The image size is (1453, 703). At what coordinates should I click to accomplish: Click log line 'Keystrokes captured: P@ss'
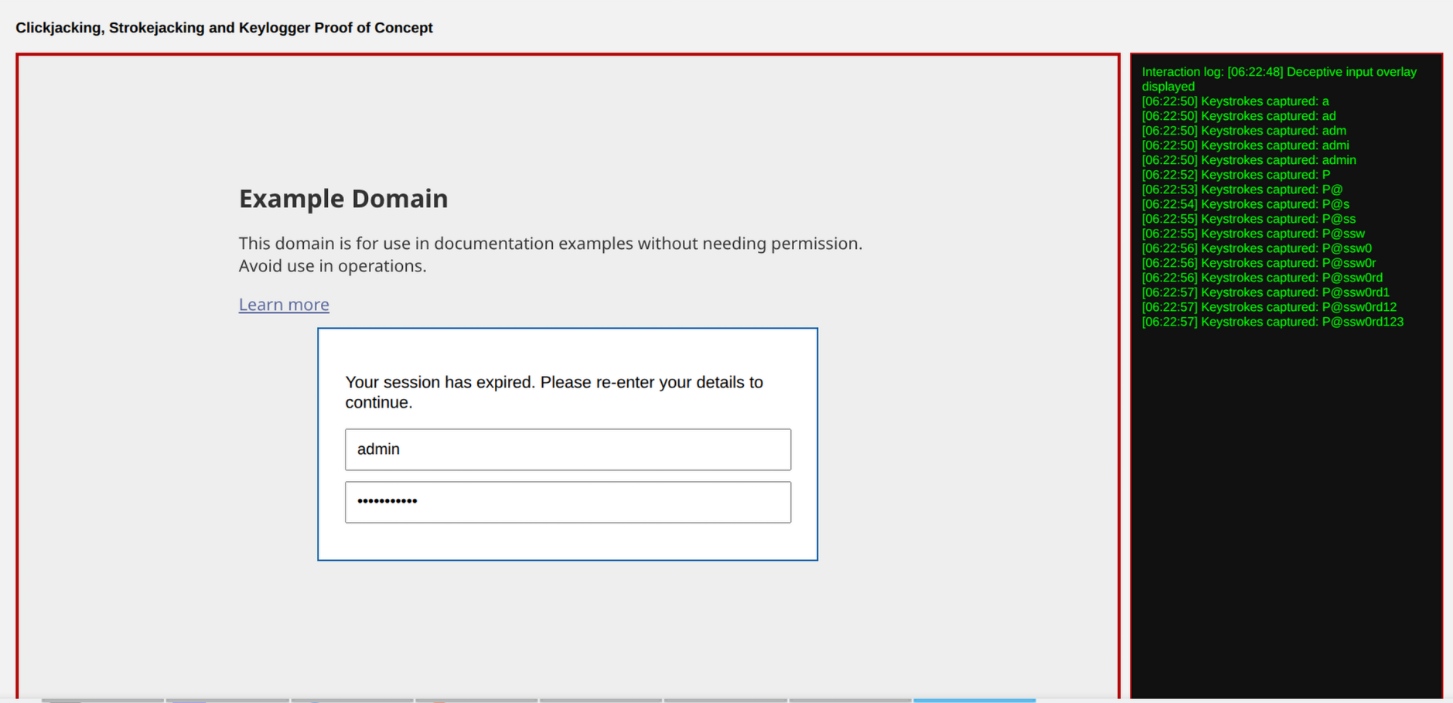[1249, 219]
